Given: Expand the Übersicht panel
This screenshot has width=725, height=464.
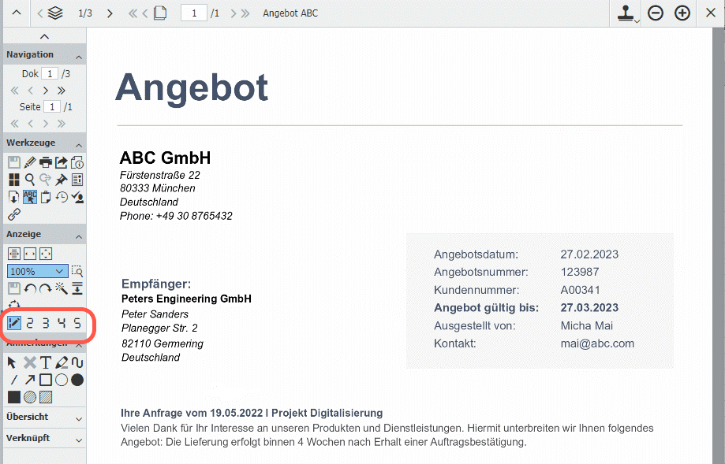Looking at the screenshot, I should (x=44, y=418).
